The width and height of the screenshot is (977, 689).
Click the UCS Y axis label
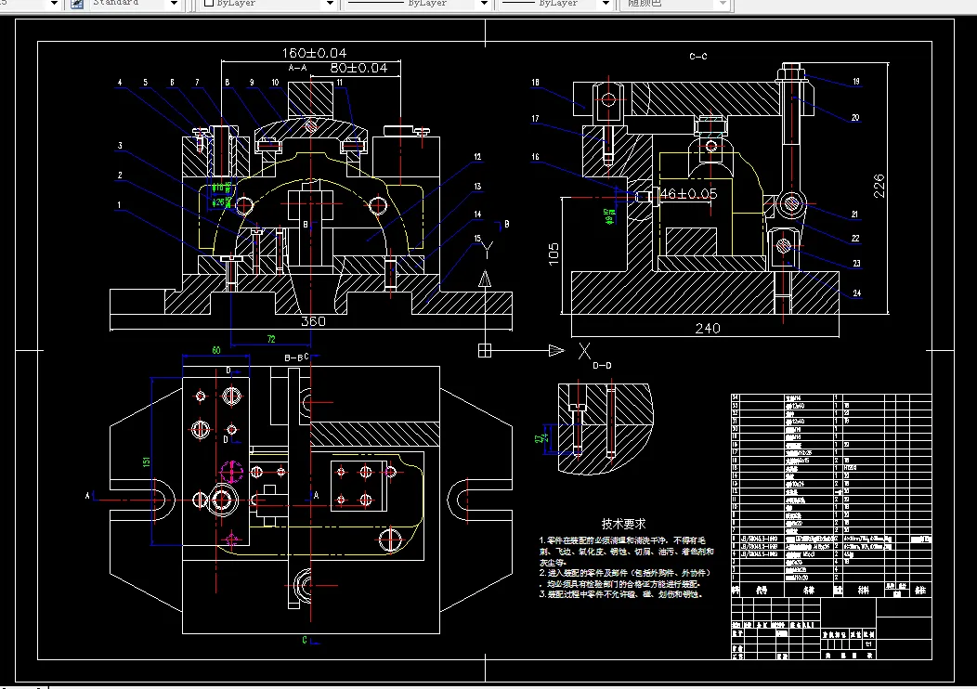click(488, 251)
